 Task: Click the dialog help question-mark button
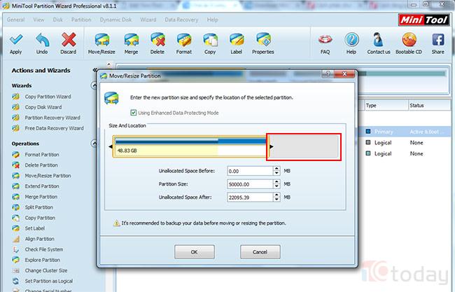point(328,74)
